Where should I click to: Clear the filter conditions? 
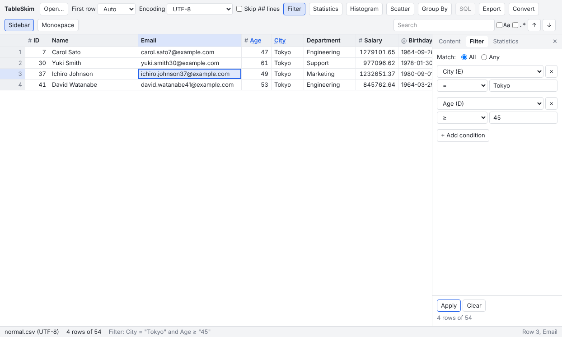coord(474,306)
